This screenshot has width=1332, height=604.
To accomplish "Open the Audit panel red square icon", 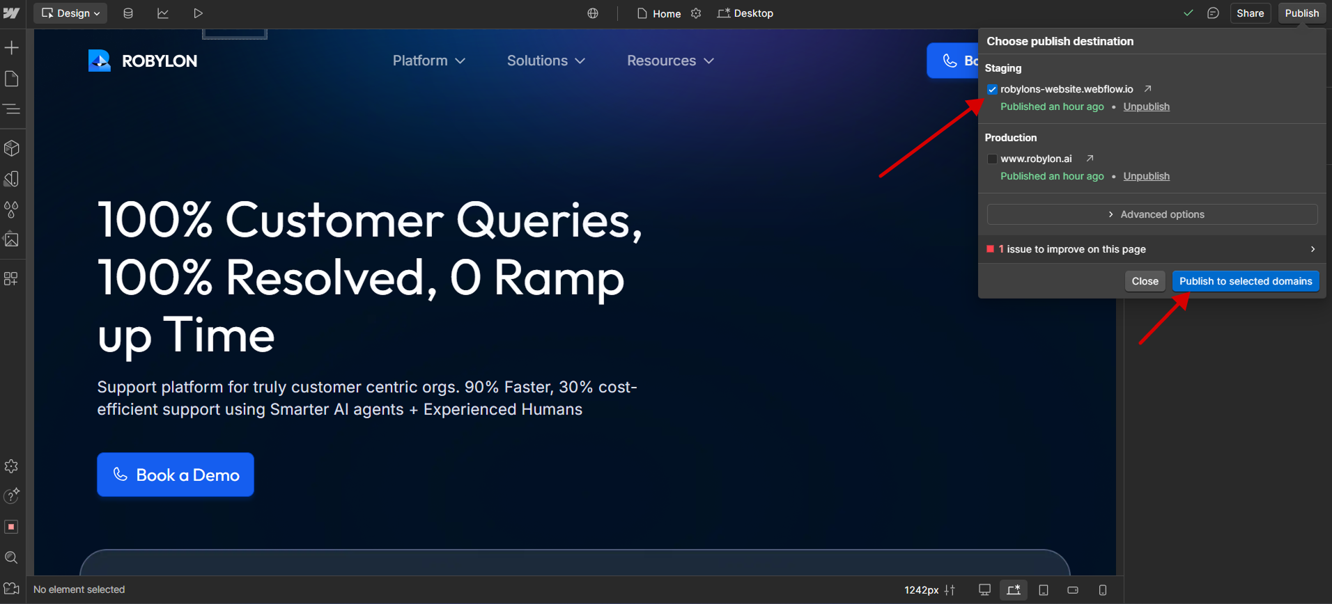I will click(11, 527).
